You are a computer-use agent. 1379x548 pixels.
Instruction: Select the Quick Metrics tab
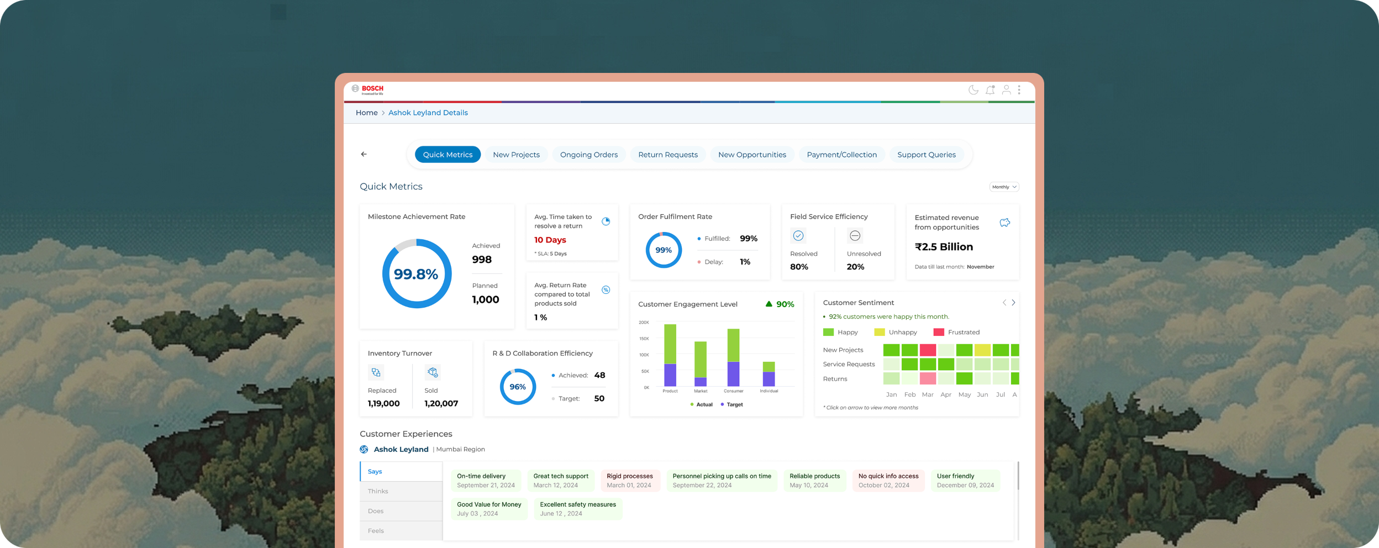tap(448, 155)
